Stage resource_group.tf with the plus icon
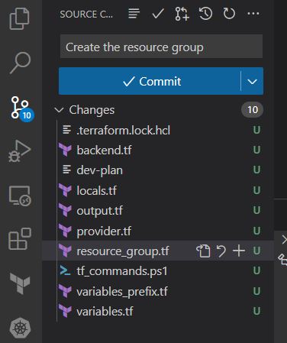This screenshot has width=287, height=343. [239, 251]
